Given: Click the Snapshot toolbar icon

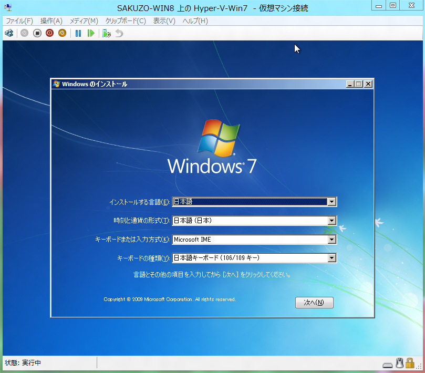Looking at the screenshot, I should [x=107, y=33].
